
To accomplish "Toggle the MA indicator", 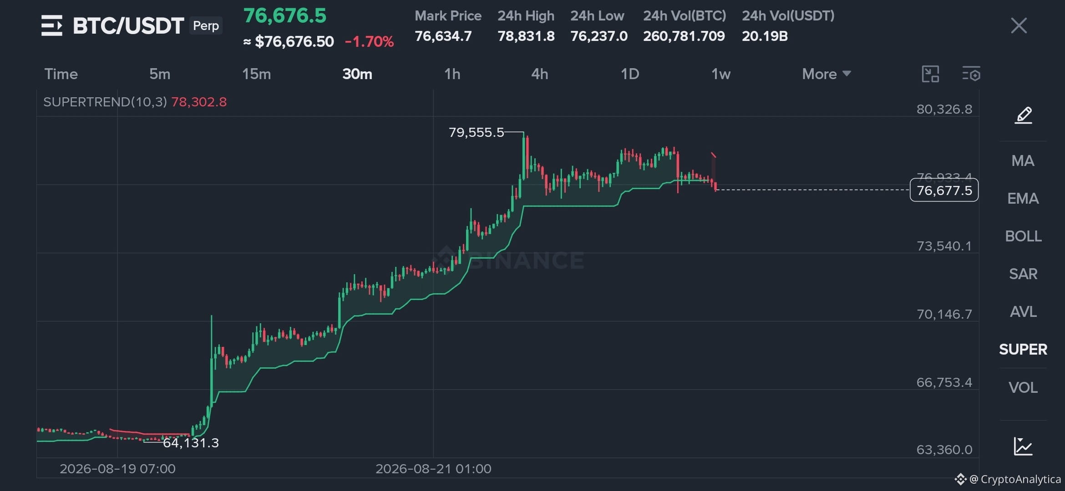I will tap(1023, 161).
